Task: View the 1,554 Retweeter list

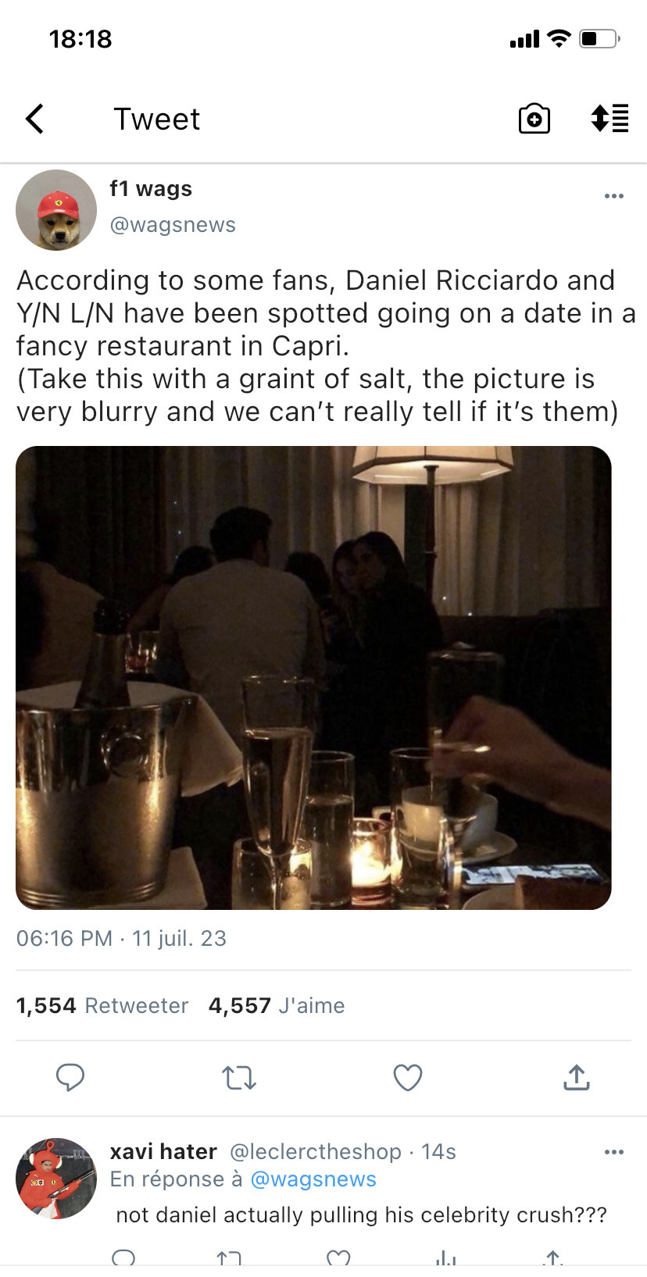Action: [x=102, y=1005]
